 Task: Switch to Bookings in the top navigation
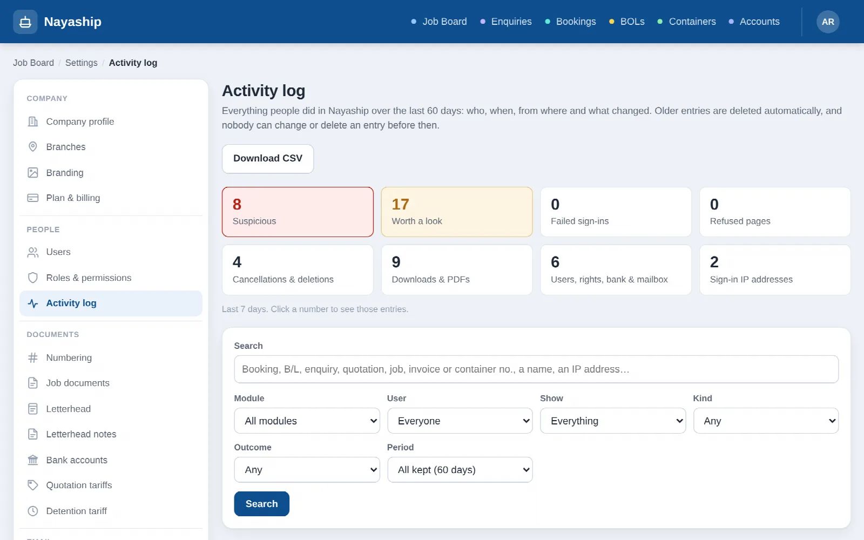tap(570, 22)
